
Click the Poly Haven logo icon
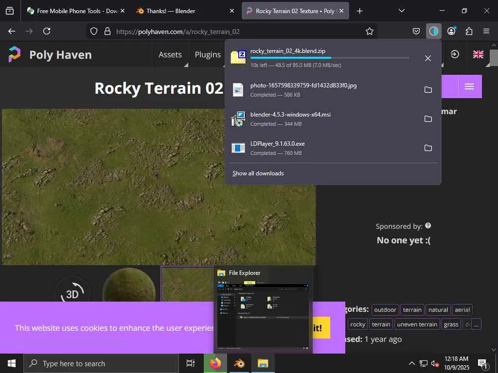(14, 54)
